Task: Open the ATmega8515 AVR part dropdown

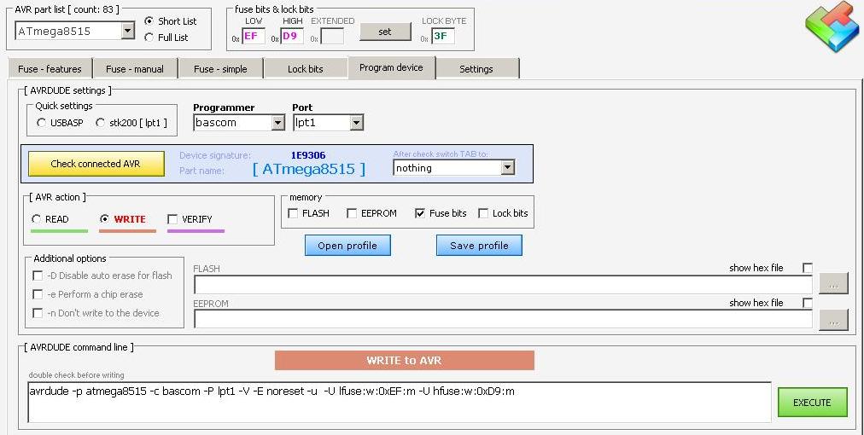Action: (128, 31)
